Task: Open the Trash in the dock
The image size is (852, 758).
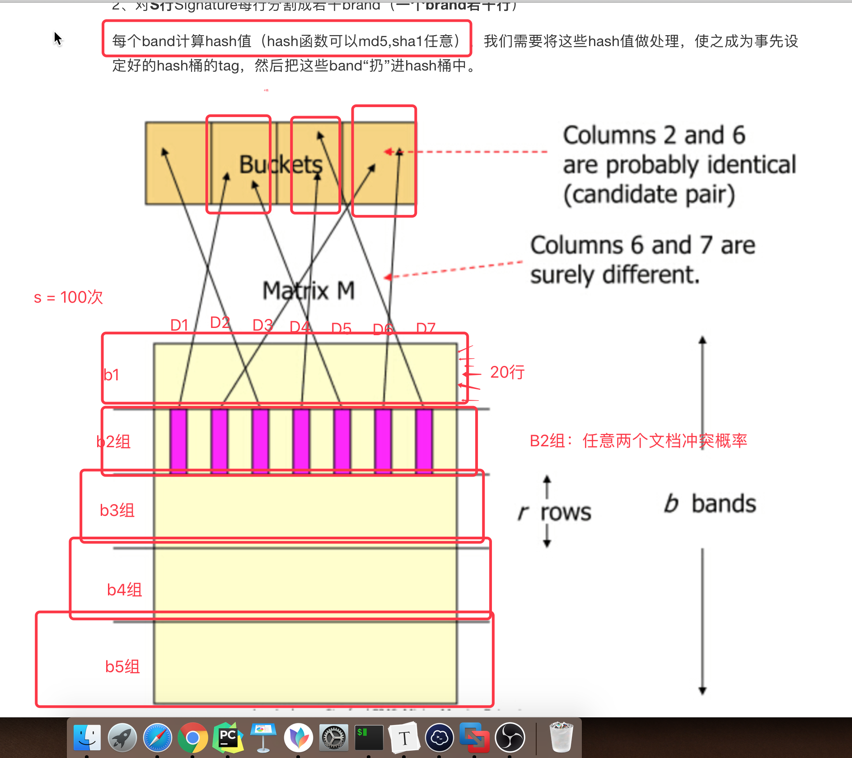Action: (x=561, y=737)
